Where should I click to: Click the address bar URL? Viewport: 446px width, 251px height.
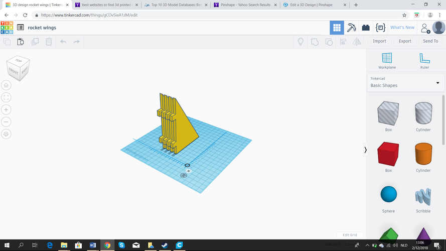(x=89, y=15)
